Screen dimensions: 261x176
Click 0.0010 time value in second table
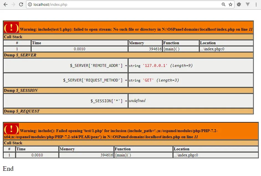coord(37,155)
